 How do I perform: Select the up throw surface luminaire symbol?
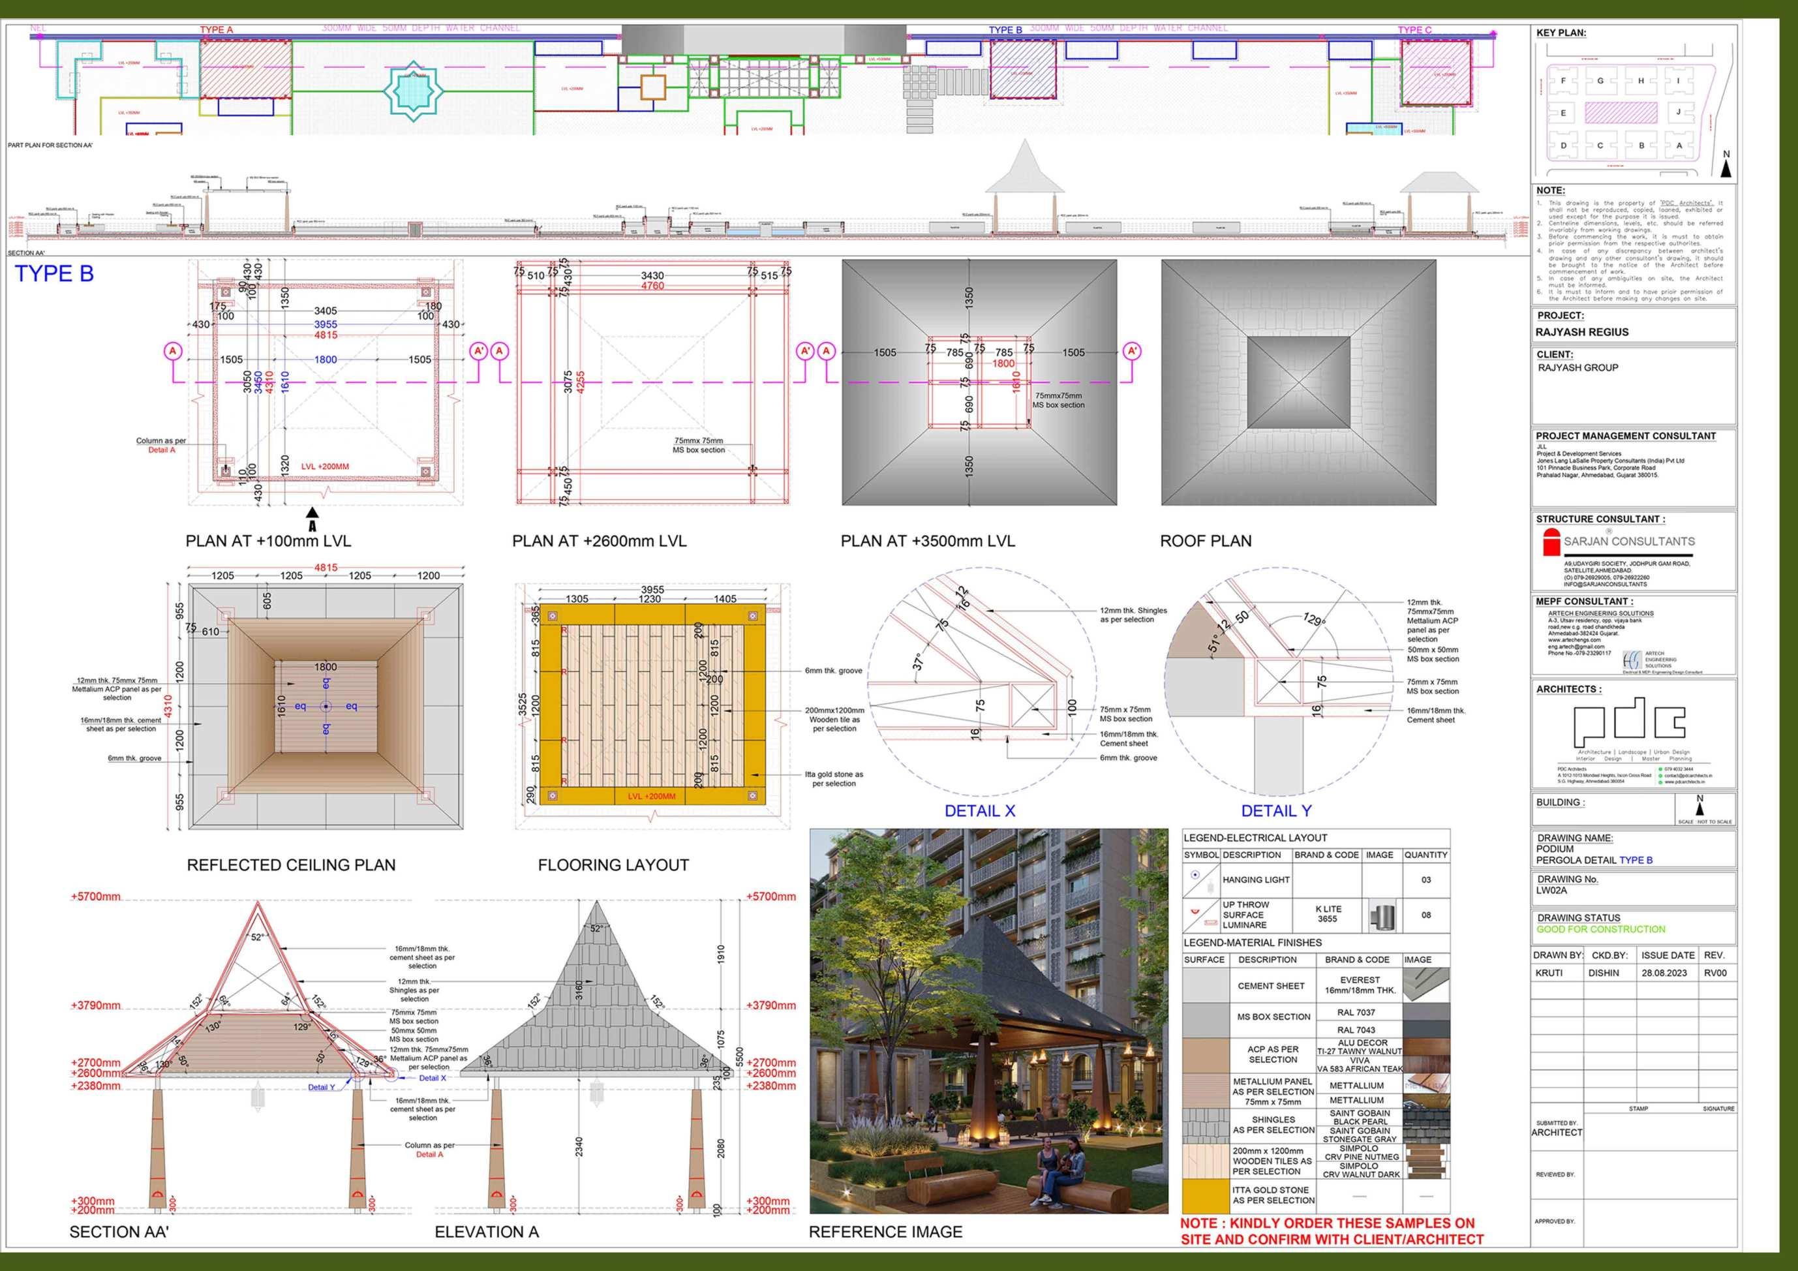coord(1195,911)
